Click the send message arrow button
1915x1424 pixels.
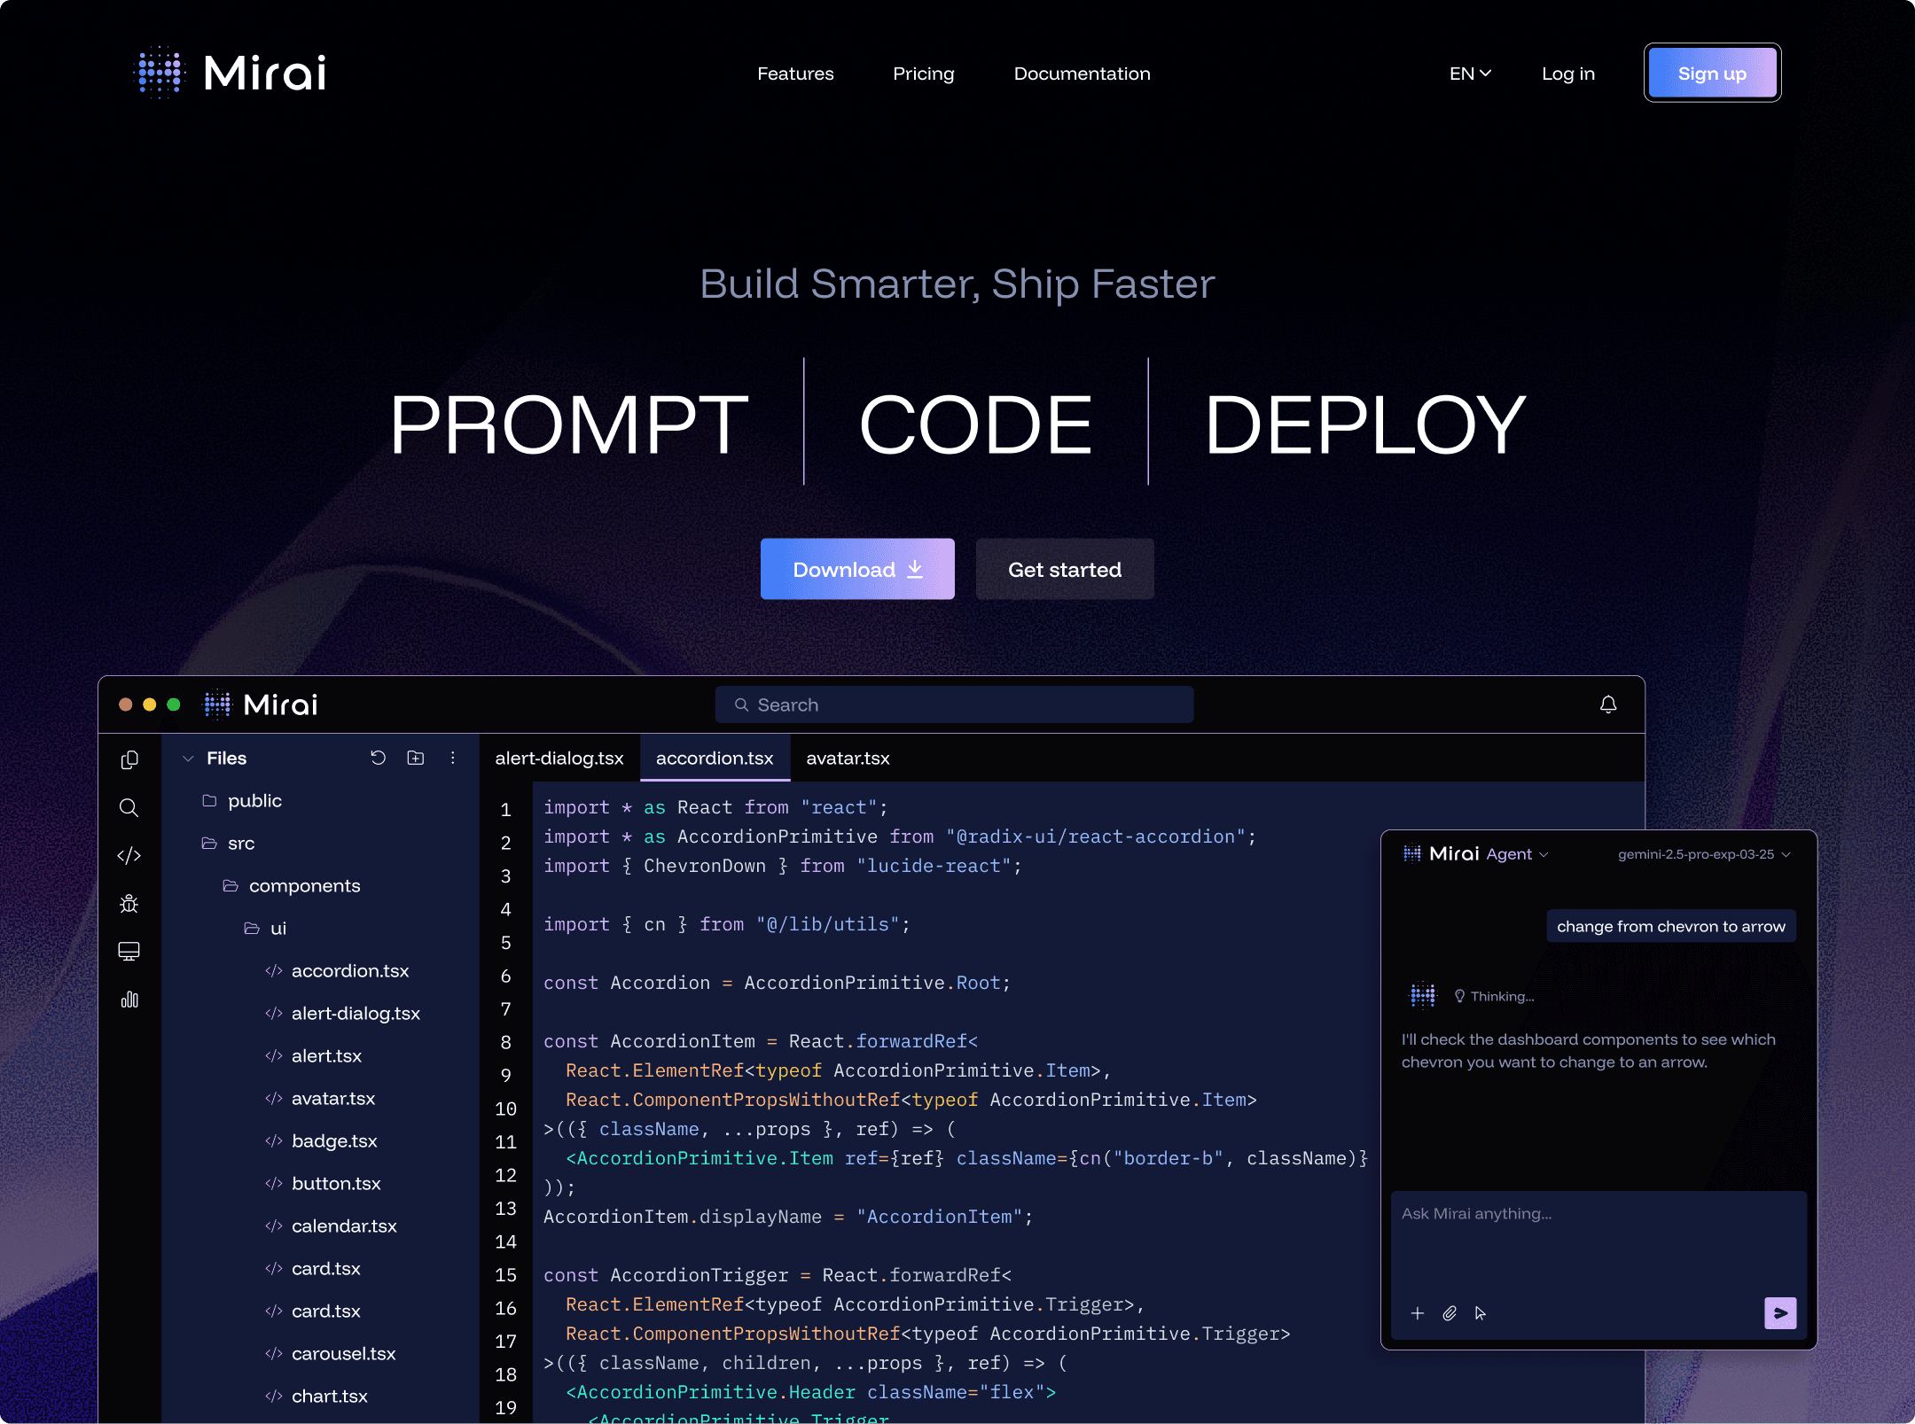tap(1779, 1312)
